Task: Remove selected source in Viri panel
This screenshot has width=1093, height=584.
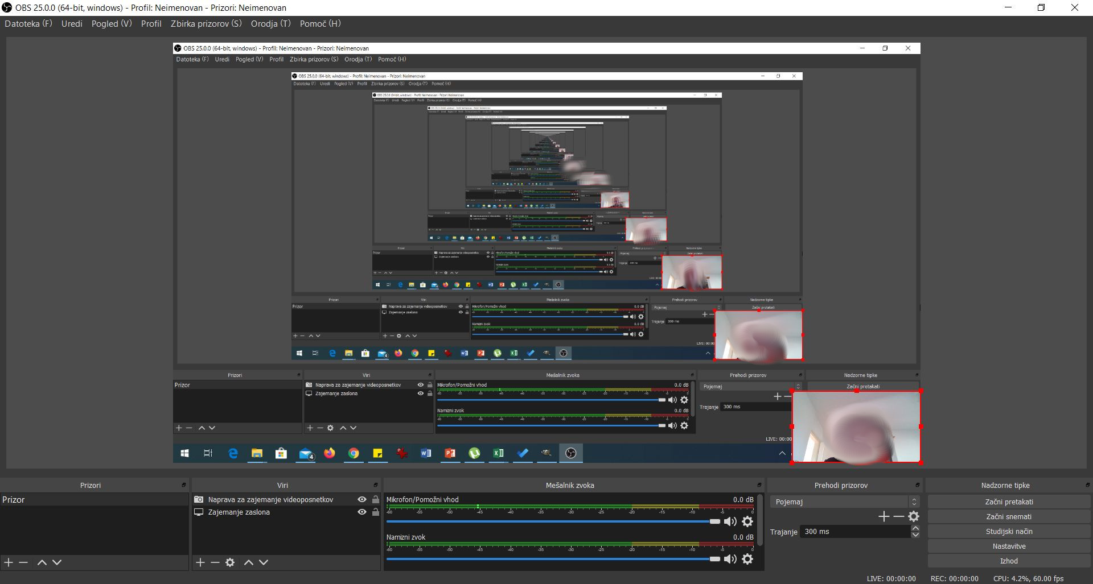Action: [x=215, y=562]
